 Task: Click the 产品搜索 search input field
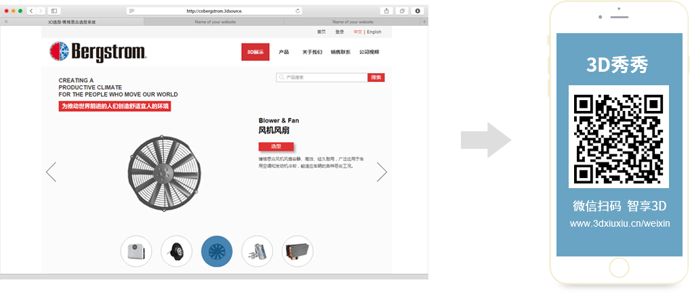[322, 77]
